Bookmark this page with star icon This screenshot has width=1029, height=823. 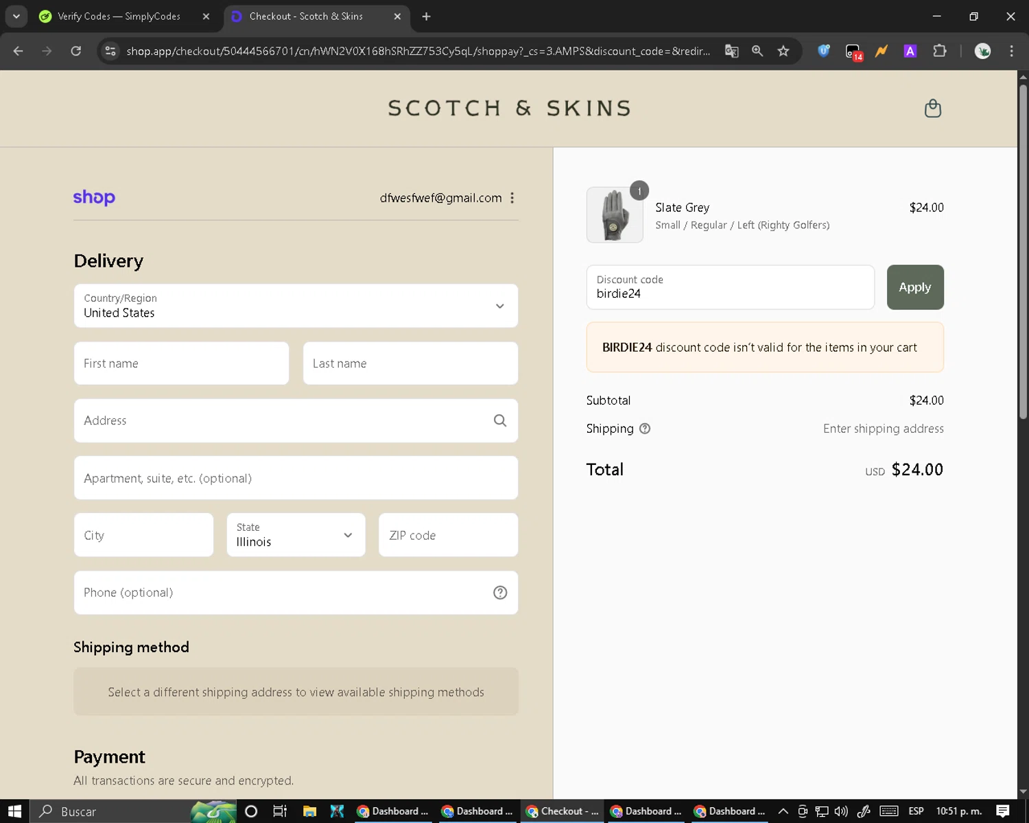click(783, 51)
